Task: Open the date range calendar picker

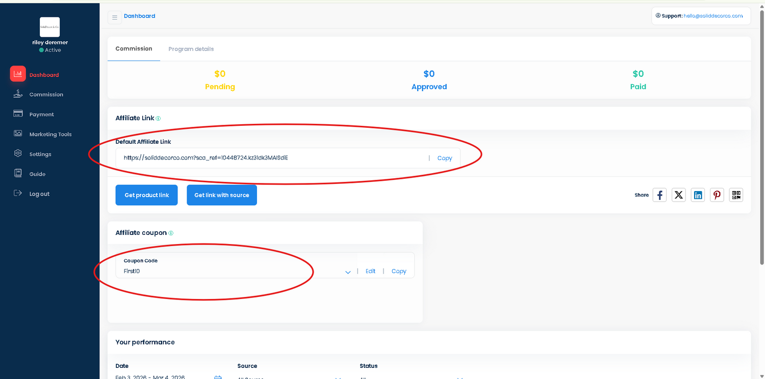Action: [x=218, y=377]
